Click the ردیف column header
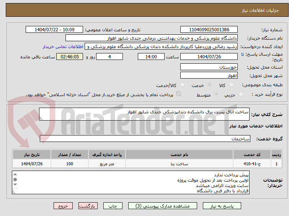This screenshot has height=216, width=289. (x=276, y=155)
